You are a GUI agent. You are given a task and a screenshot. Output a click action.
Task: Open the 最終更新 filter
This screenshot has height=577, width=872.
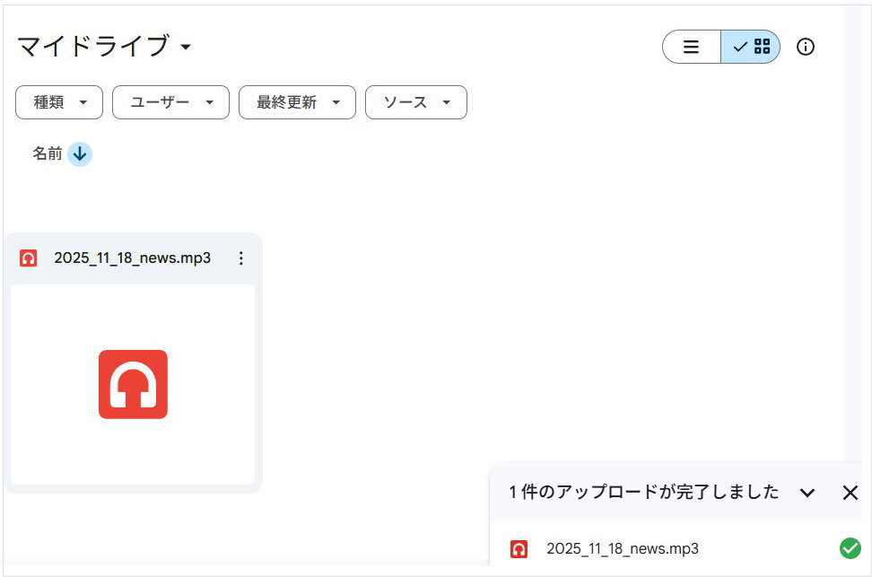pos(297,102)
